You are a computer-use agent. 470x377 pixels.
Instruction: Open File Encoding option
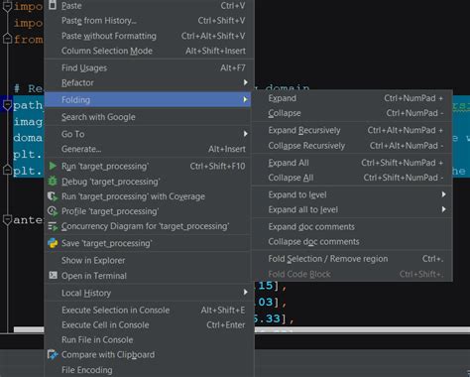[149, 370]
